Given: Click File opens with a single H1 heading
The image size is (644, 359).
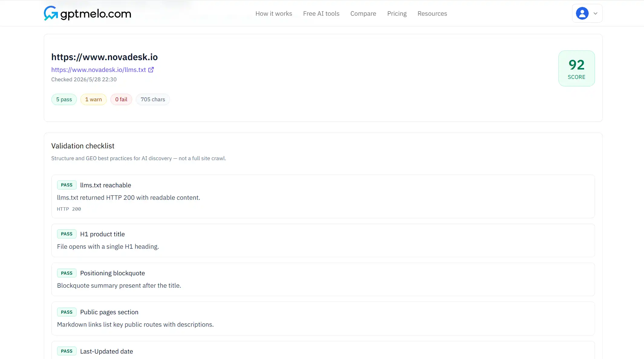Looking at the screenshot, I should [108, 247].
